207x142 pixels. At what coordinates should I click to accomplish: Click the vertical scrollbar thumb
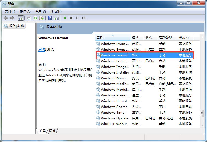pos(202,113)
